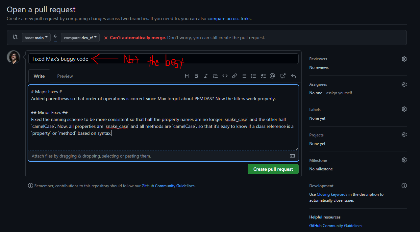
Task: Insert code formatting with angle brackets icon
Action: [x=225, y=76]
